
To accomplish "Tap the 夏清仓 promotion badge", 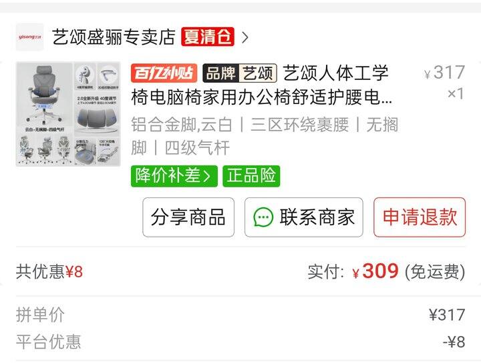I will (208, 37).
